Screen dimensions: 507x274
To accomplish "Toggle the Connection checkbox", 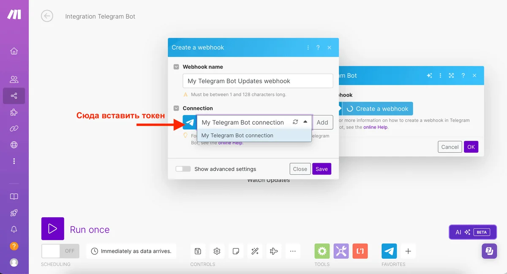I will 177,108.
